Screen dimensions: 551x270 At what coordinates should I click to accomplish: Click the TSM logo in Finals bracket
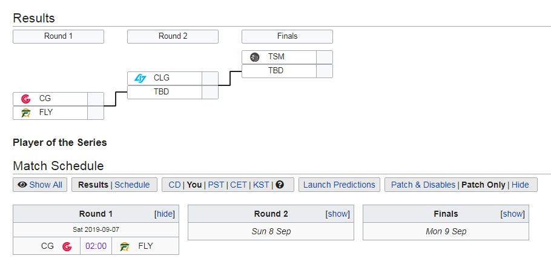pos(255,57)
